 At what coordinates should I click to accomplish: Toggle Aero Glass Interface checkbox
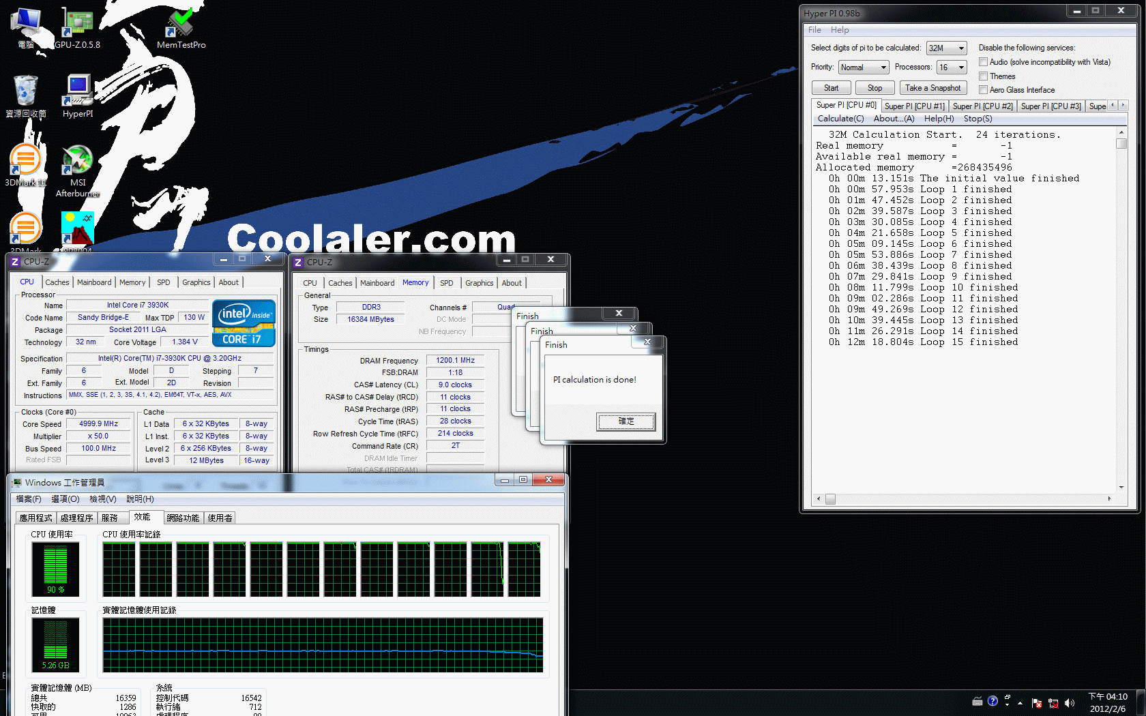coord(984,90)
